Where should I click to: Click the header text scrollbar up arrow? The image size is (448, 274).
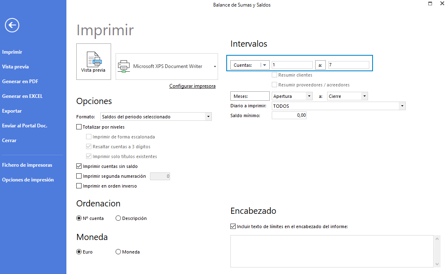click(437, 239)
